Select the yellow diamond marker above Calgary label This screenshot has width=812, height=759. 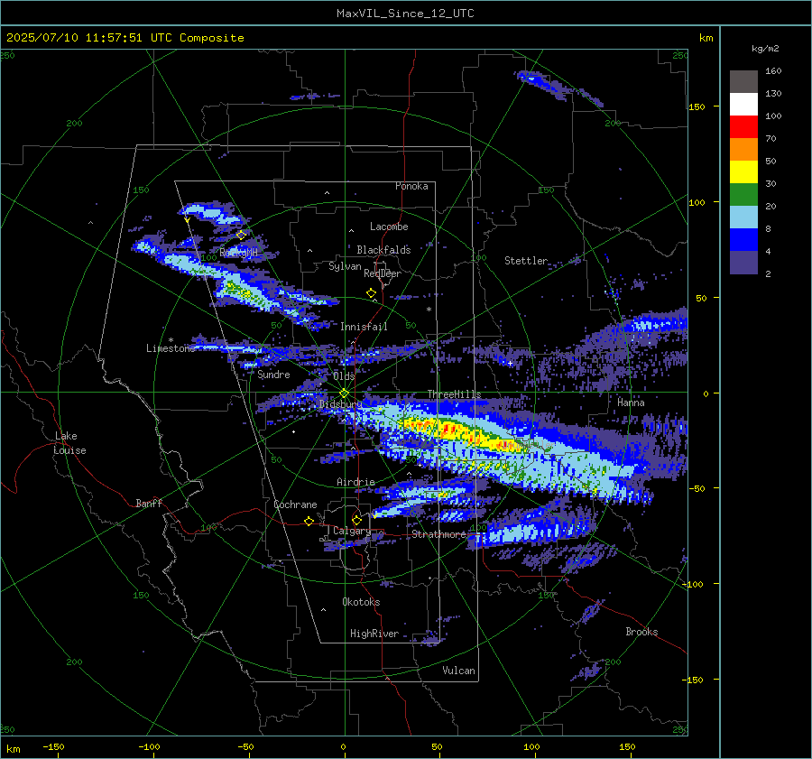pos(356,520)
